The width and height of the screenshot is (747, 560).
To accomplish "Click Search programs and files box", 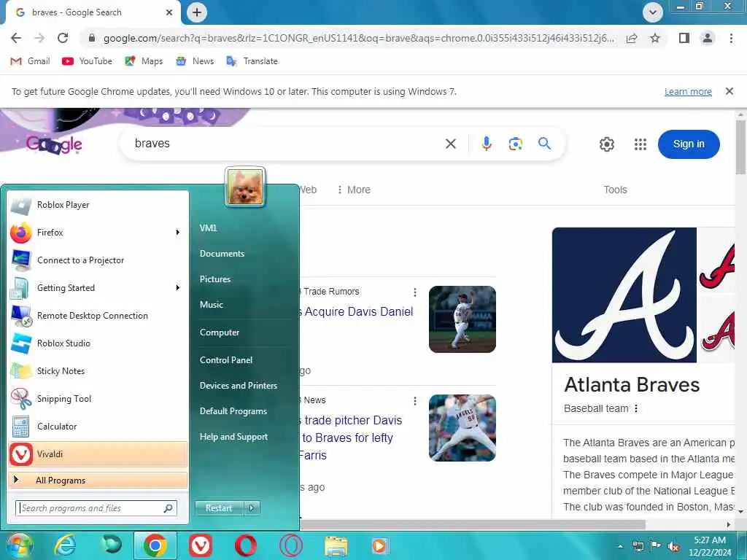I will 96,508.
